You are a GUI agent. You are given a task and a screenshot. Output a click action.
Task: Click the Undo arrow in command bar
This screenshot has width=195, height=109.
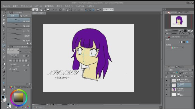click(x=52, y=10)
